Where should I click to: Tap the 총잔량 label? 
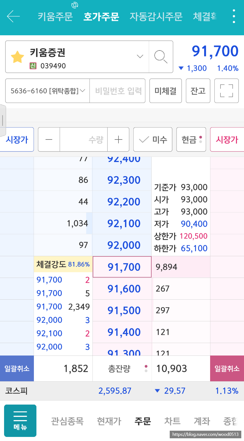tap(119, 369)
